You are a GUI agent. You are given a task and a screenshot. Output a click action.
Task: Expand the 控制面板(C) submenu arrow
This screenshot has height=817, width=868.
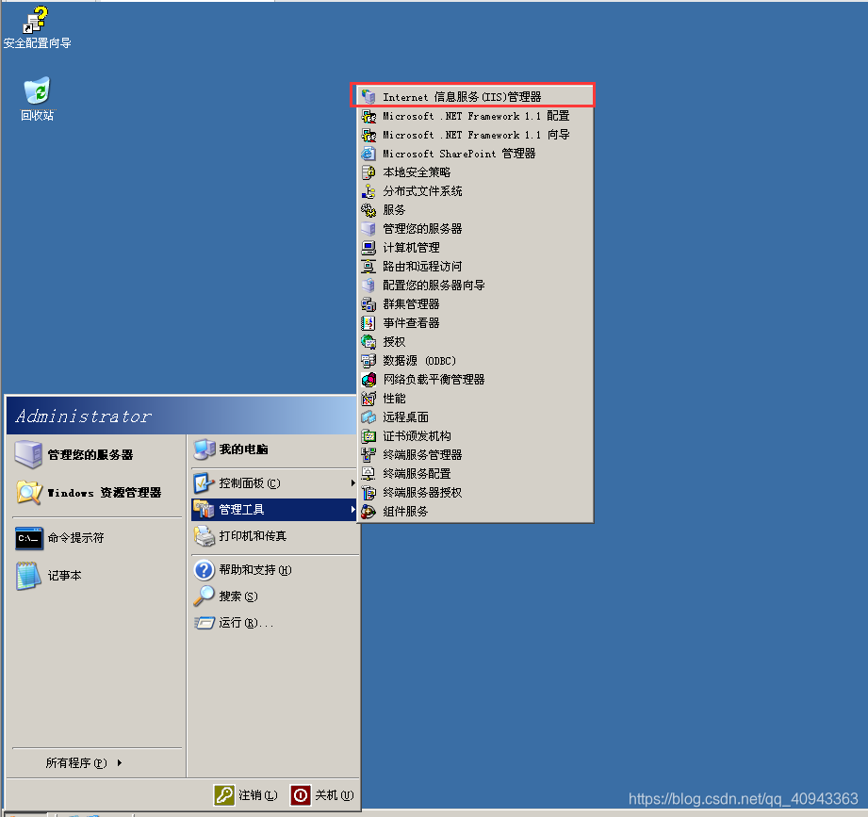tap(352, 483)
